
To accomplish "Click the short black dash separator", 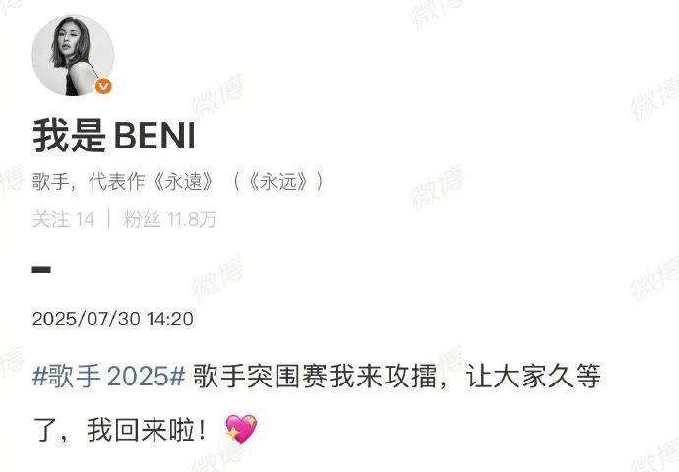I will pos(41,270).
